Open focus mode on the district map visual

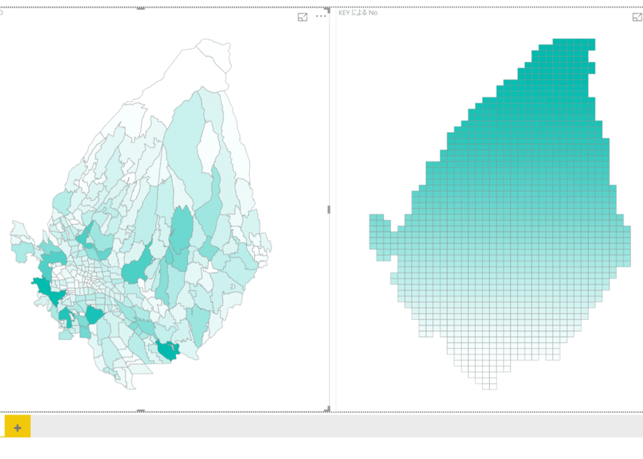[x=302, y=17]
